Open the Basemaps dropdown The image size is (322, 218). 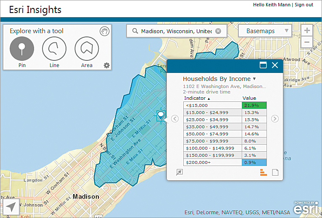point(265,31)
